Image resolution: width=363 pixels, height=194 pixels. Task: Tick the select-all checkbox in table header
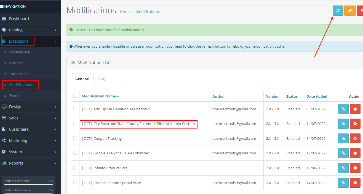click(75, 96)
